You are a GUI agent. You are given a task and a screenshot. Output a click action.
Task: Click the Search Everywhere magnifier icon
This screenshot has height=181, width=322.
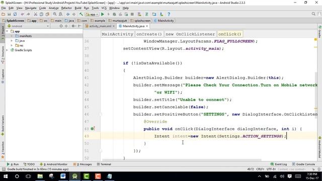[313, 14]
